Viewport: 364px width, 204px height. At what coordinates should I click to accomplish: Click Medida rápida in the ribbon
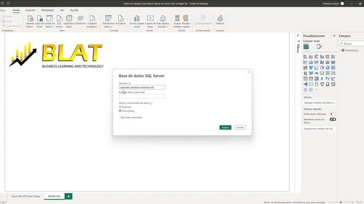pyautogui.click(x=186, y=22)
